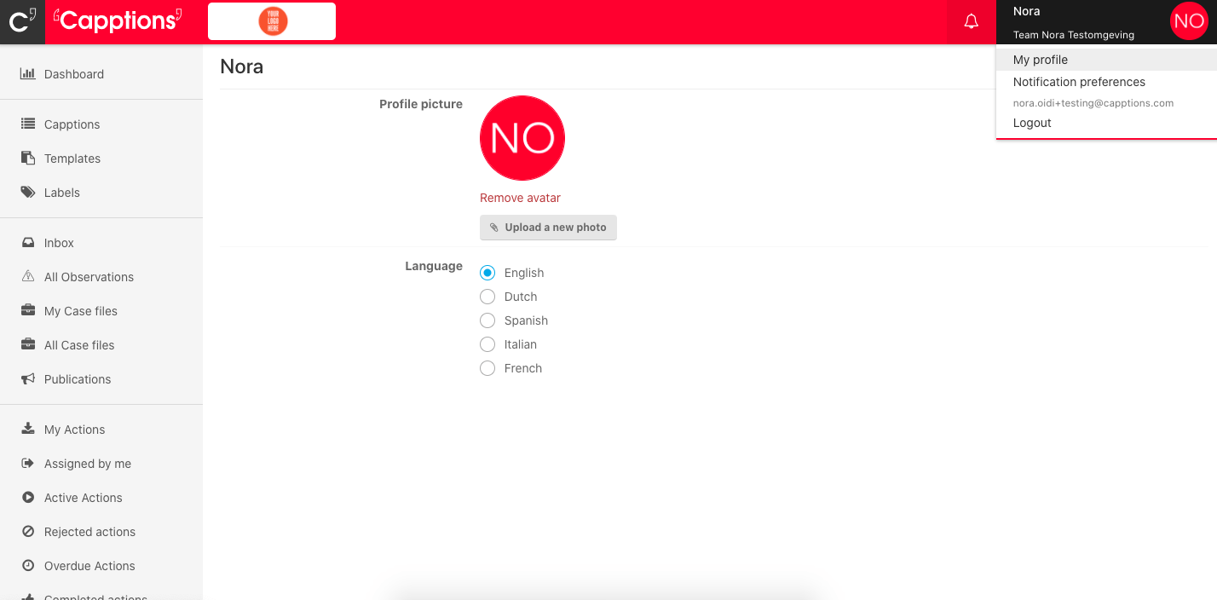Click the All Case files briefcase icon
This screenshot has width=1217, height=600.
click(27, 345)
